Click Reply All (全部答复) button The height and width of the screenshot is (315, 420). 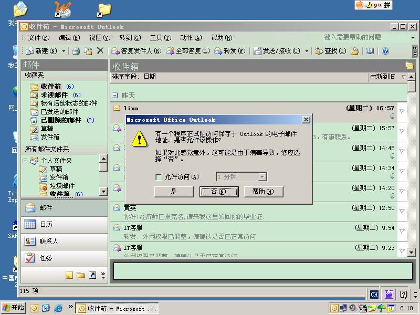pyautogui.click(x=188, y=51)
